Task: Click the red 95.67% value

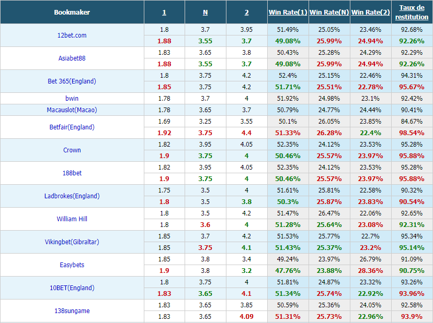Action: (412, 87)
